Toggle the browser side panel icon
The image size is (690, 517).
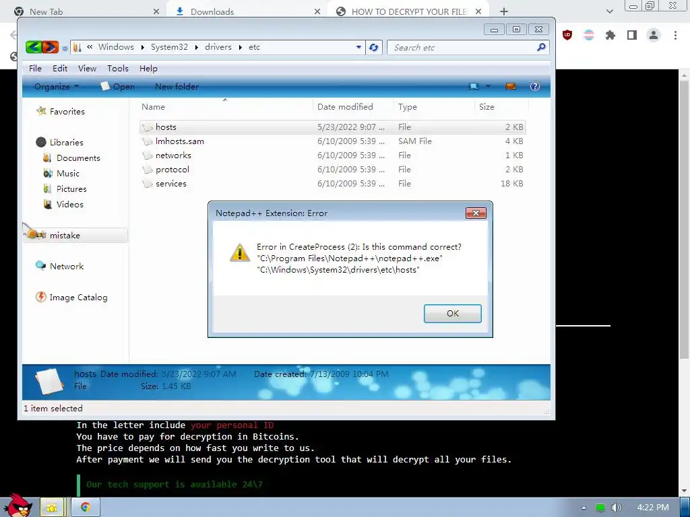(x=632, y=35)
